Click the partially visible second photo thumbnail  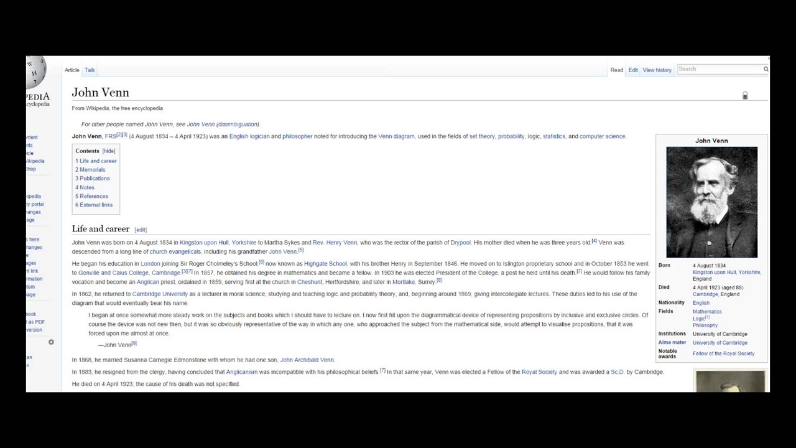(x=730, y=381)
